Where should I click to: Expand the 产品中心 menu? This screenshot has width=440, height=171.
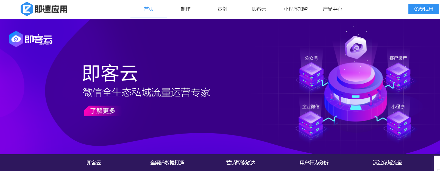[332, 9]
